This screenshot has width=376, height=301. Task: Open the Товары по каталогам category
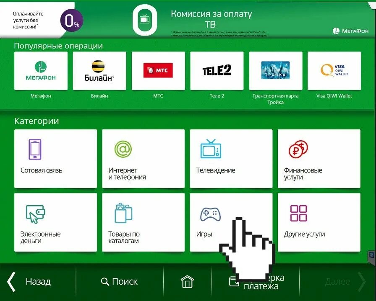144,222
